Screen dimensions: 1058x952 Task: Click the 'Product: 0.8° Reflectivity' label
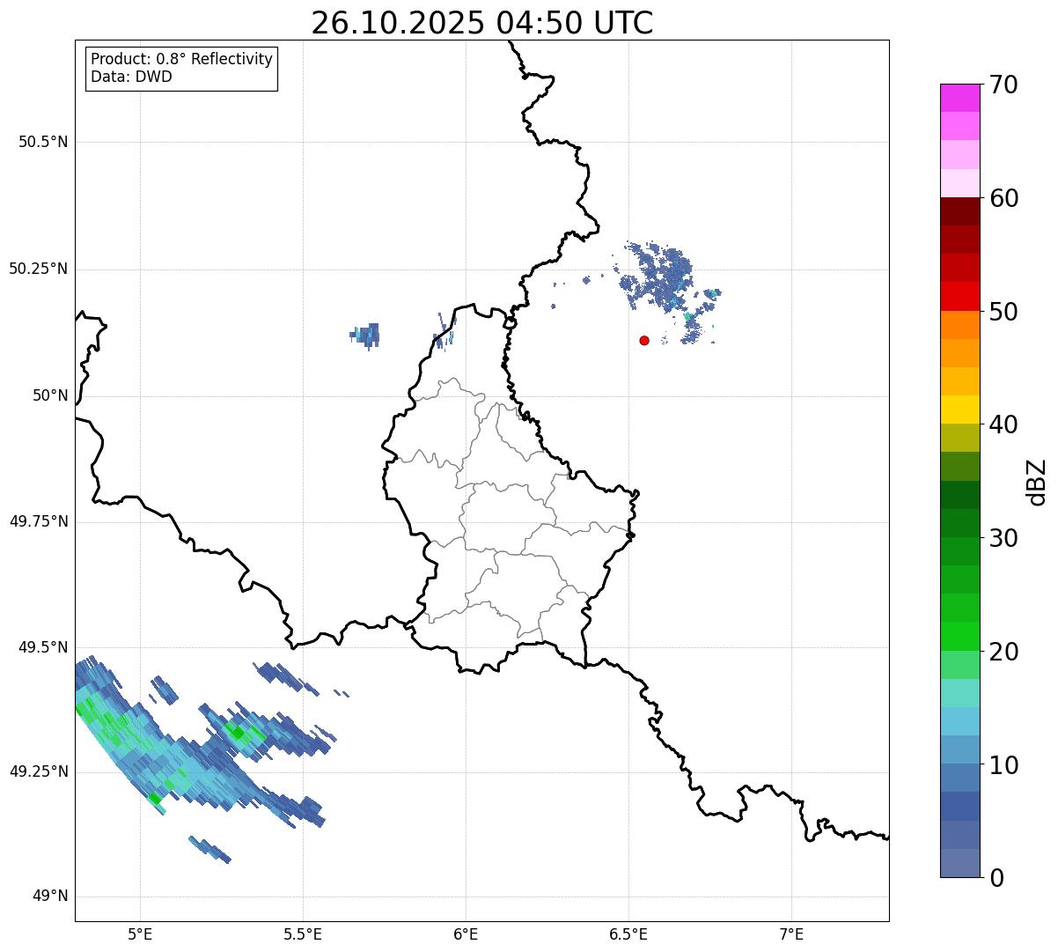(182, 59)
